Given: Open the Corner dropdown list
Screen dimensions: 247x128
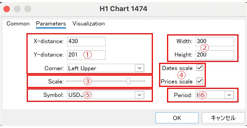Looking at the screenshot, I should tap(105, 68).
